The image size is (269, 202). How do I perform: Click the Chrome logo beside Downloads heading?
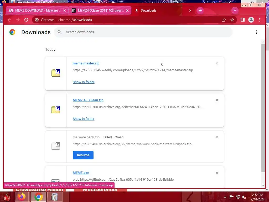coord(12,32)
